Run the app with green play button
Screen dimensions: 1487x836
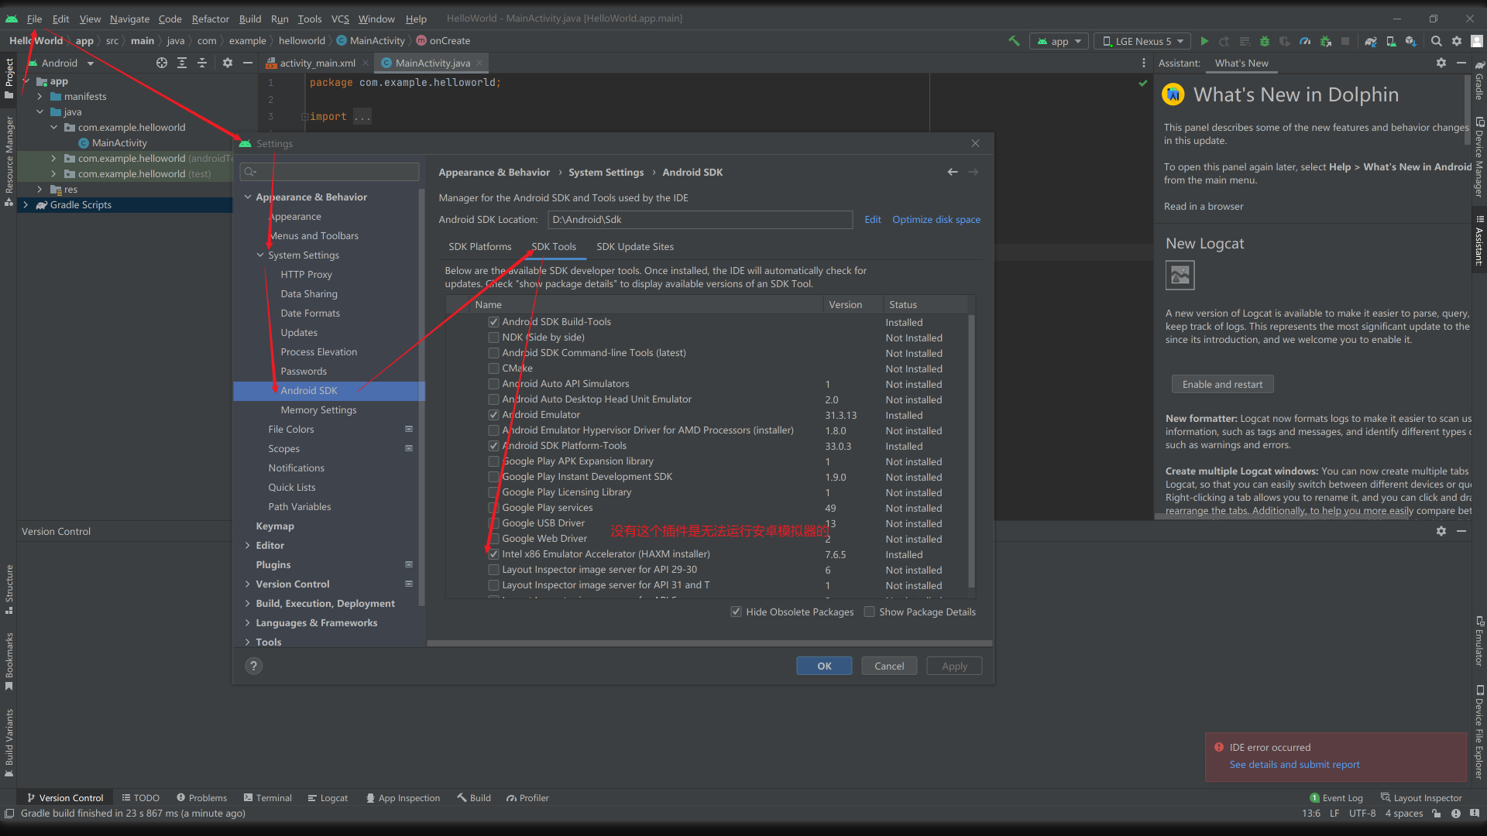tap(1204, 41)
